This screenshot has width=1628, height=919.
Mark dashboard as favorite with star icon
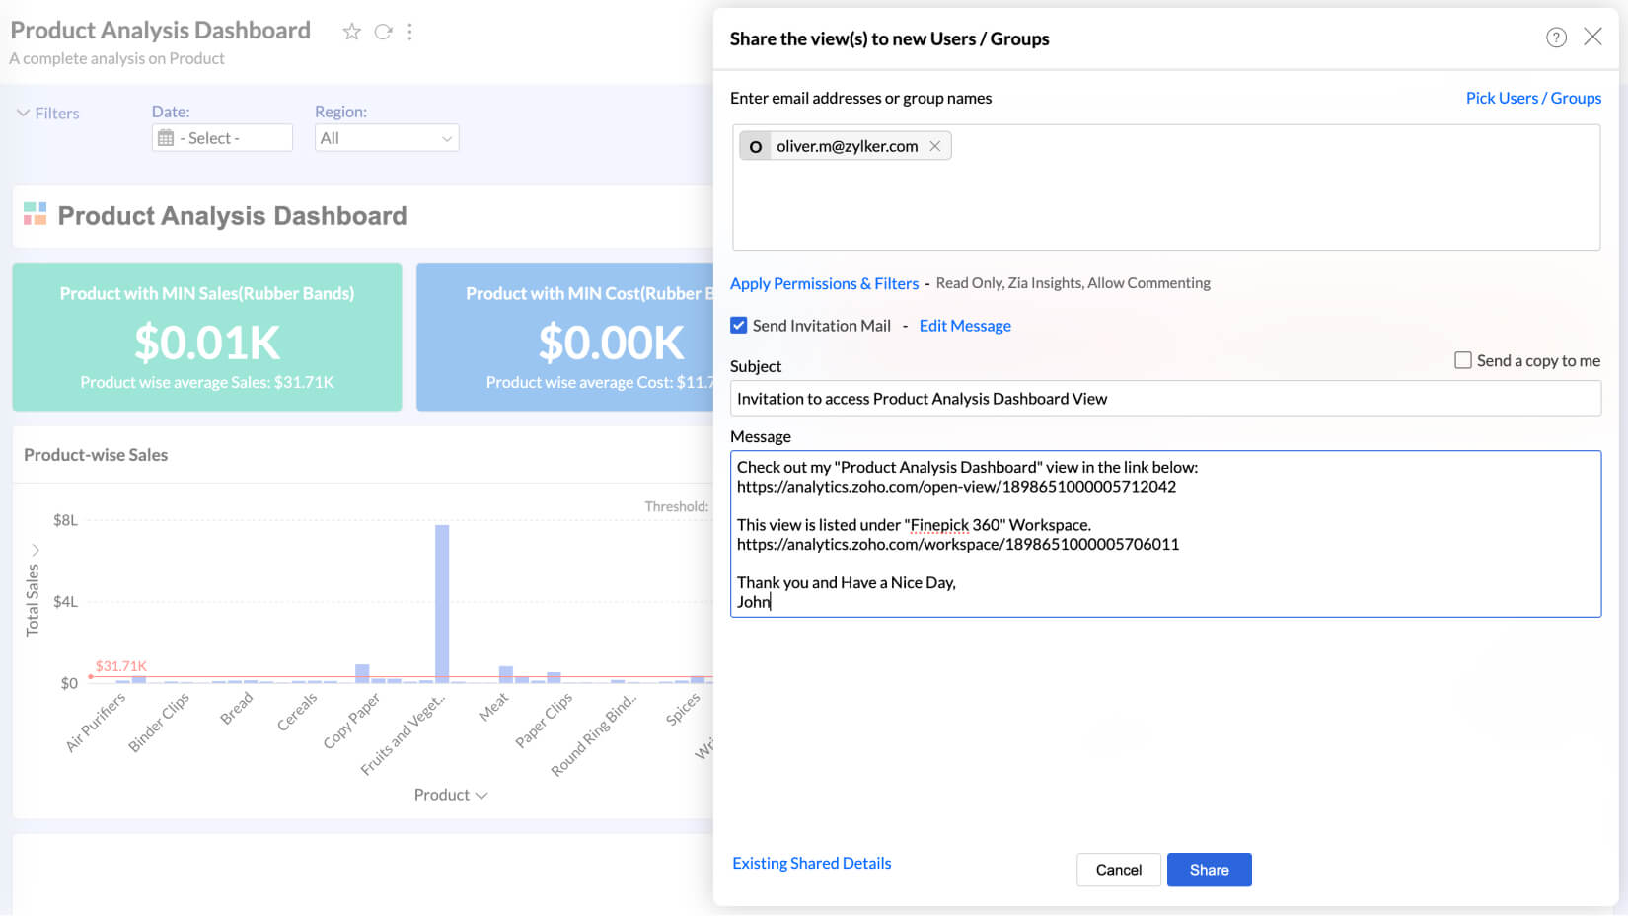pyautogui.click(x=351, y=32)
